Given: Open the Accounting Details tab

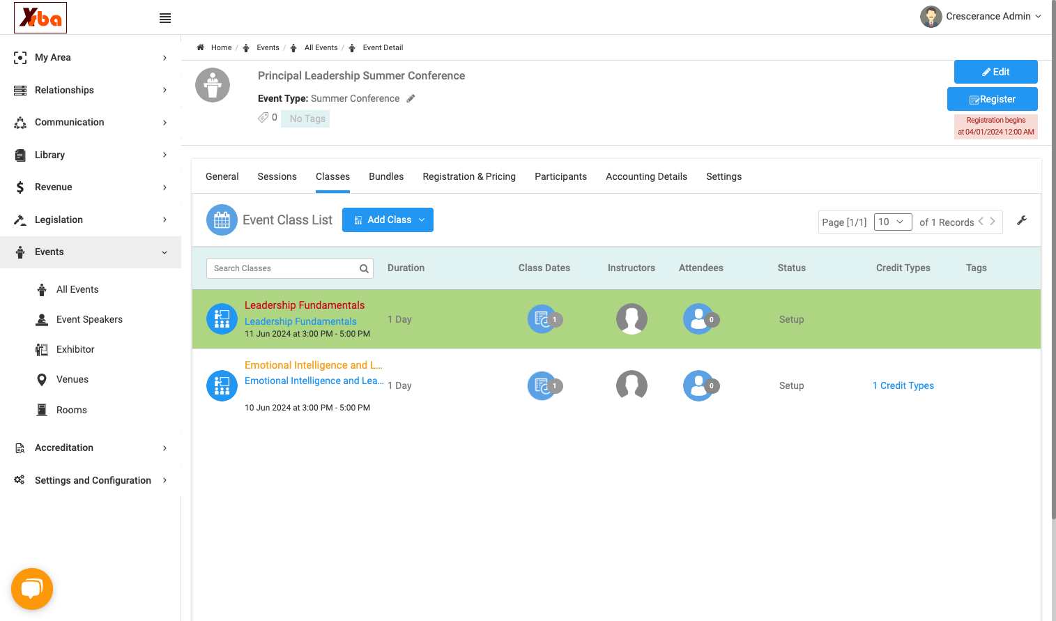Looking at the screenshot, I should (x=646, y=176).
